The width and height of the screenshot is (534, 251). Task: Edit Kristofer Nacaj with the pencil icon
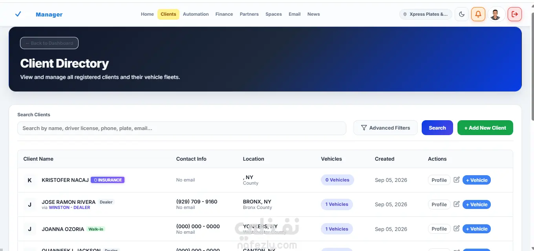point(457,180)
